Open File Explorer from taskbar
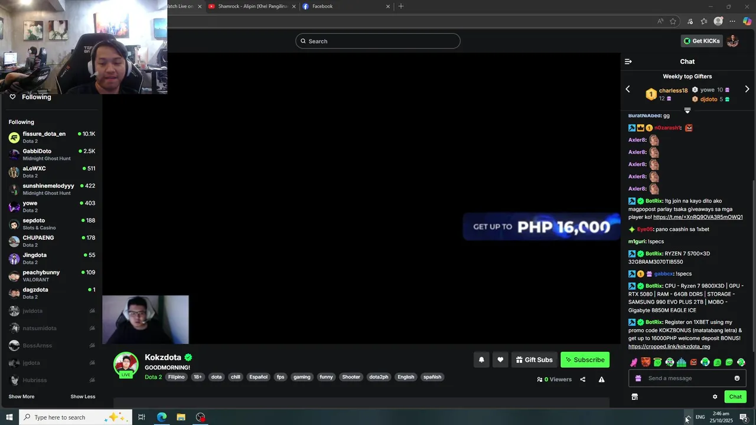Image resolution: width=756 pixels, height=425 pixels. (x=181, y=417)
